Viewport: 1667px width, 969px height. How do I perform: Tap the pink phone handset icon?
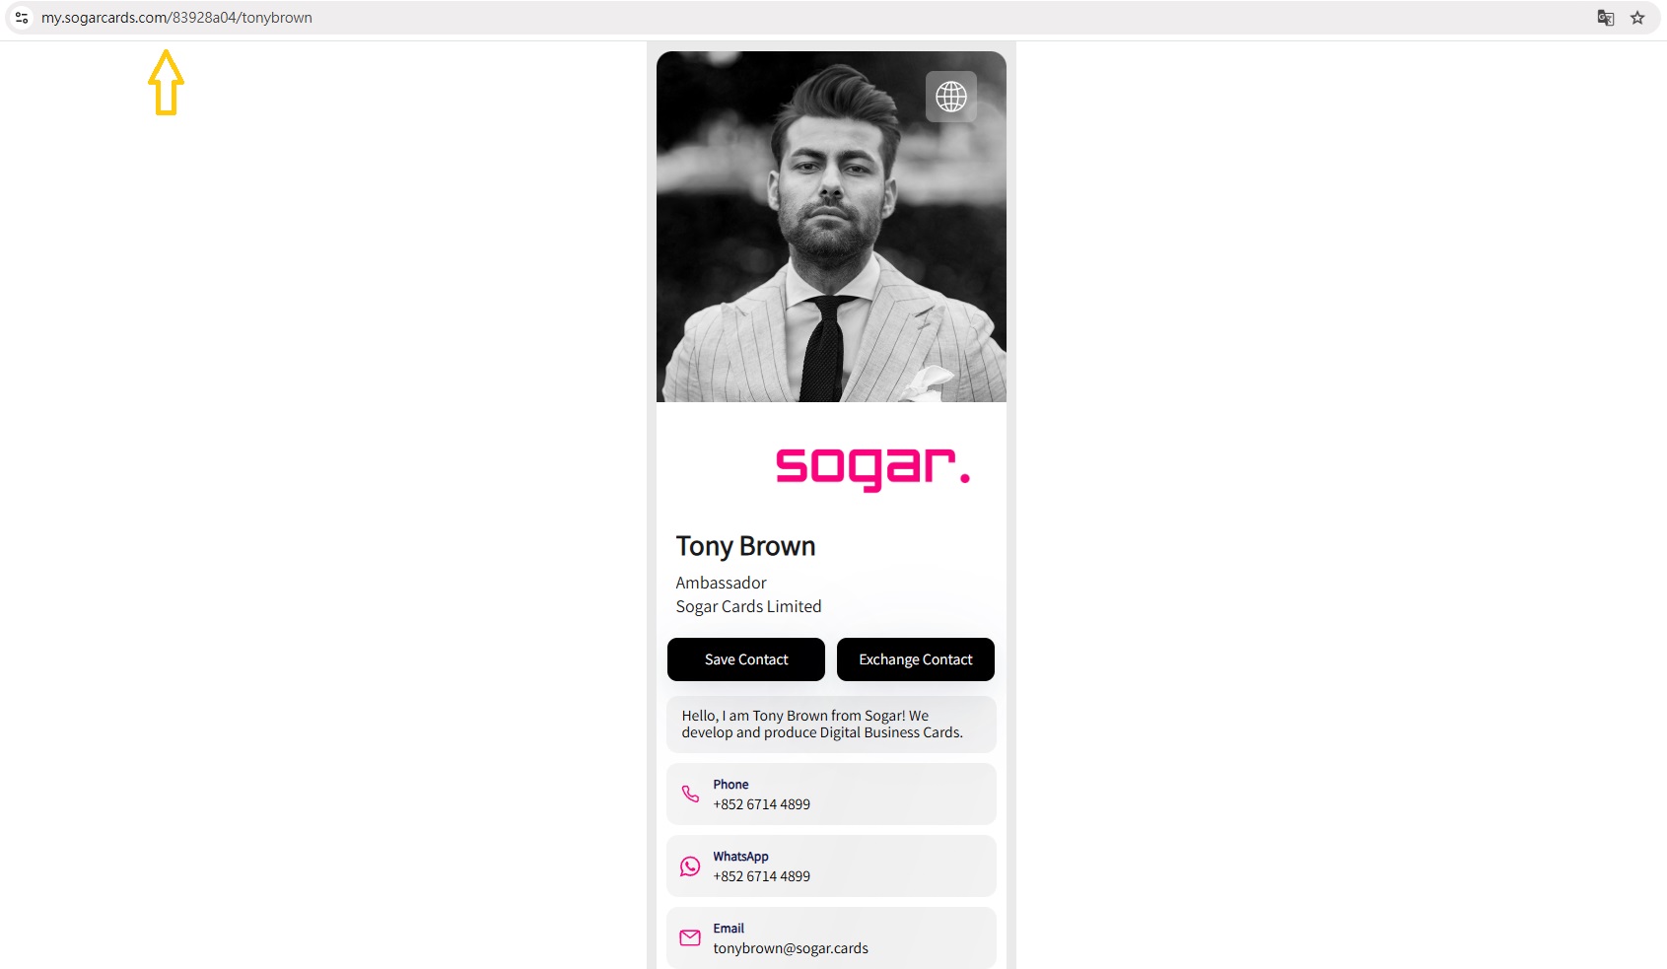690,794
